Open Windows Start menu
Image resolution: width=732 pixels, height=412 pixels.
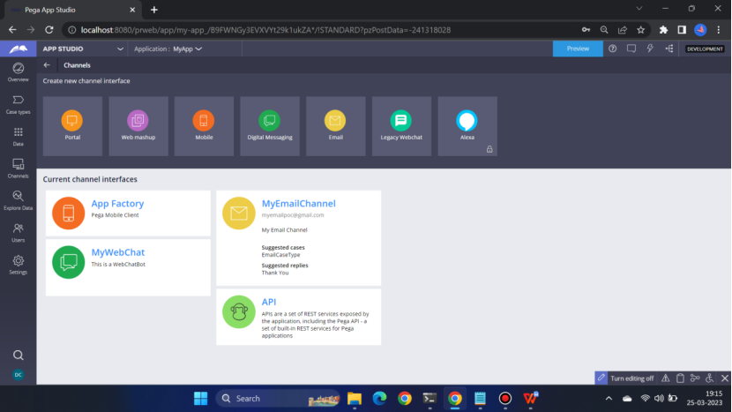point(201,399)
